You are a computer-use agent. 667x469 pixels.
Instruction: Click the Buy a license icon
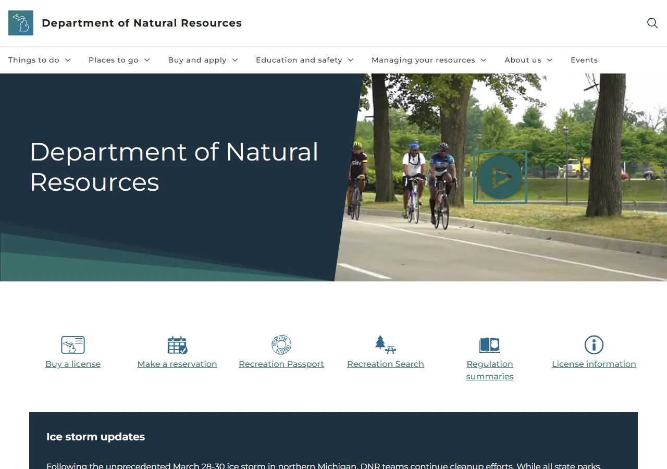73,344
